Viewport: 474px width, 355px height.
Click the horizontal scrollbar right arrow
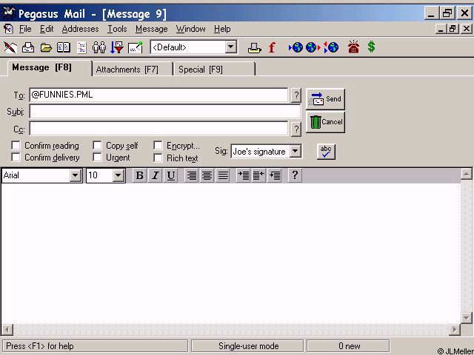coord(454,330)
